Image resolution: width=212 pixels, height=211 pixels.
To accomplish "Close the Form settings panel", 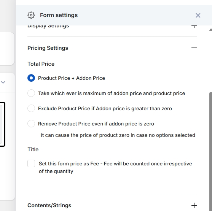I will (x=198, y=16).
